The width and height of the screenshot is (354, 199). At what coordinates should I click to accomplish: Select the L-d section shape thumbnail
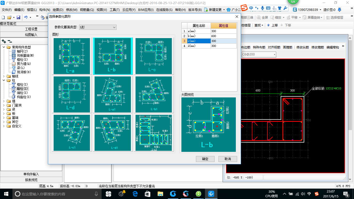(x=72, y=94)
